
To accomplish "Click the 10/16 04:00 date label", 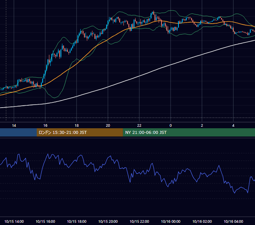I will [233, 221].
